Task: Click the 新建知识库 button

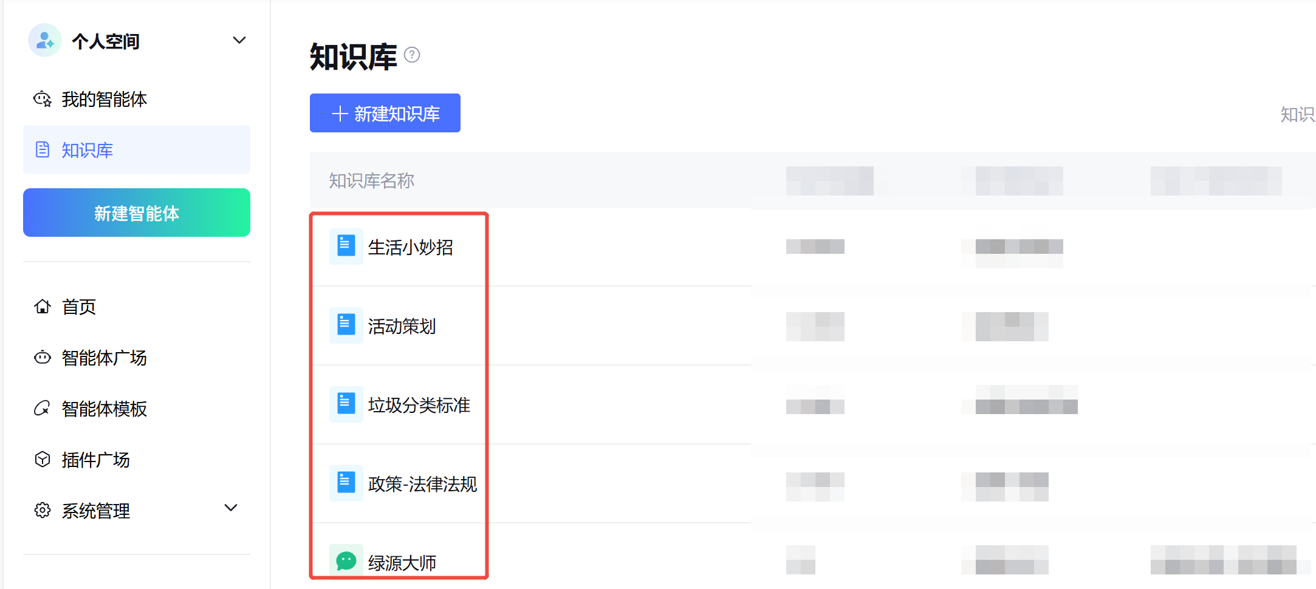Action: 385,113
